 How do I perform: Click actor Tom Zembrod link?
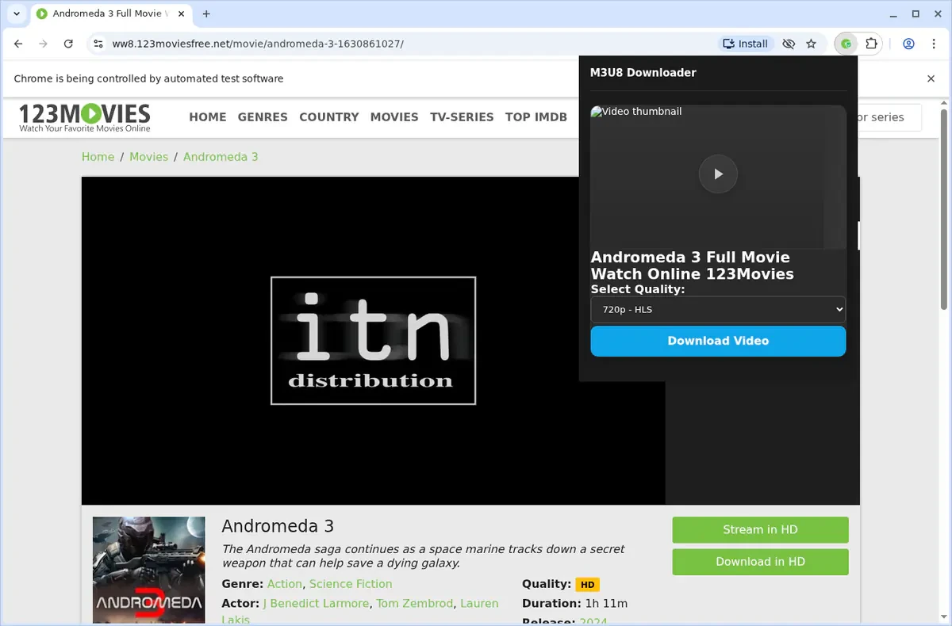click(414, 604)
